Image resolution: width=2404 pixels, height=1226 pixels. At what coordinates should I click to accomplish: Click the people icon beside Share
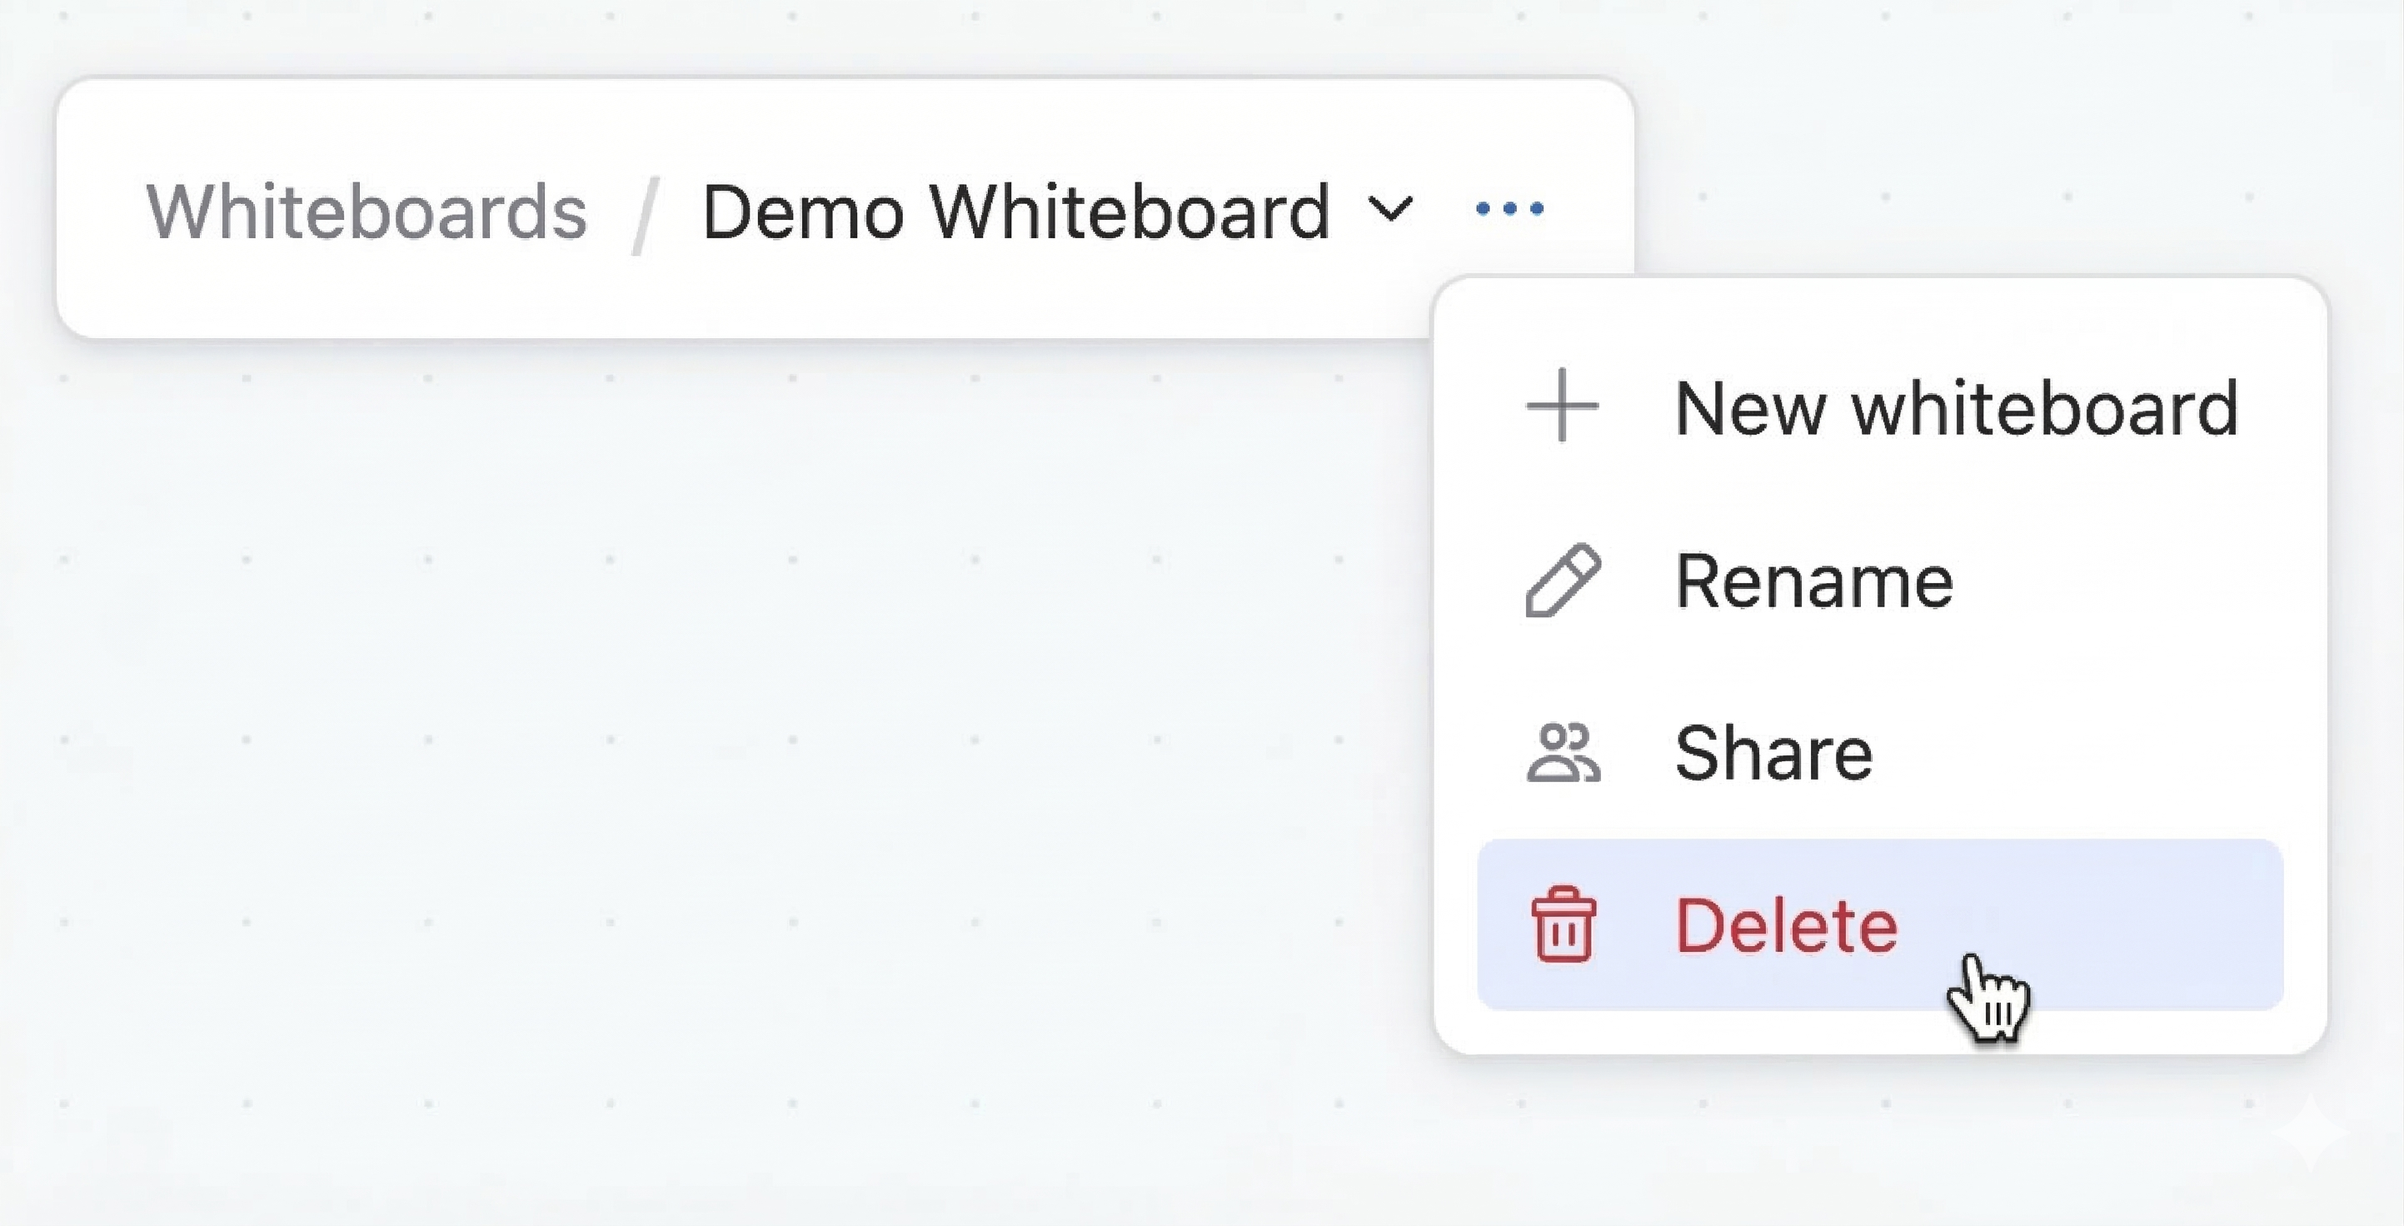pyautogui.click(x=1562, y=753)
